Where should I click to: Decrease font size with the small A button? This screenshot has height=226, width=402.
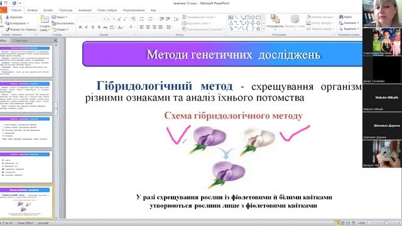pyautogui.click(x=125, y=19)
